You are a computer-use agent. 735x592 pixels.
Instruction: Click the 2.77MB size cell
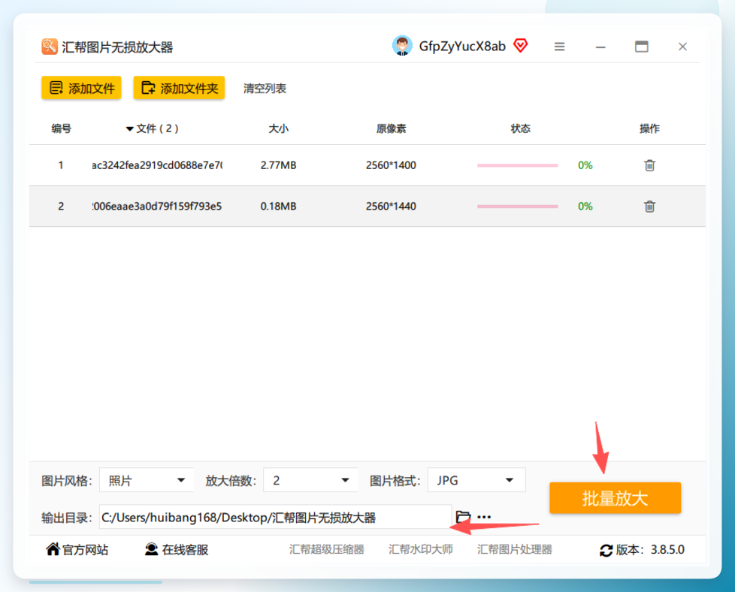click(278, 165)
